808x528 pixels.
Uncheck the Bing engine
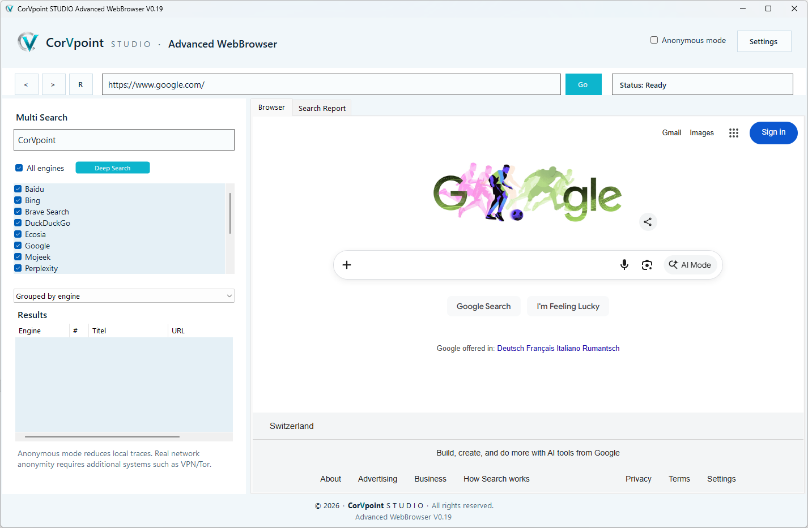pos(18,200)
